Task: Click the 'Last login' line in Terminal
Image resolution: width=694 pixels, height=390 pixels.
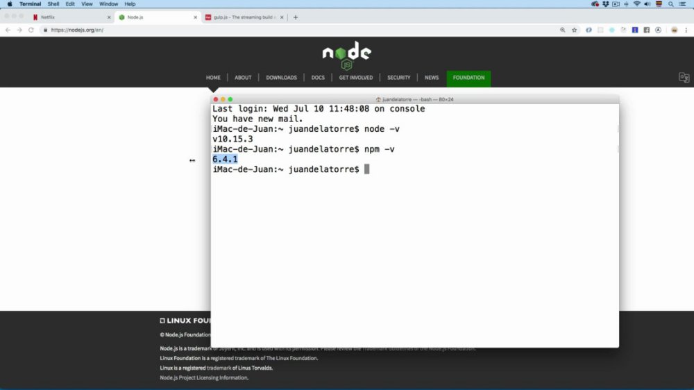Action: point(319,108)
